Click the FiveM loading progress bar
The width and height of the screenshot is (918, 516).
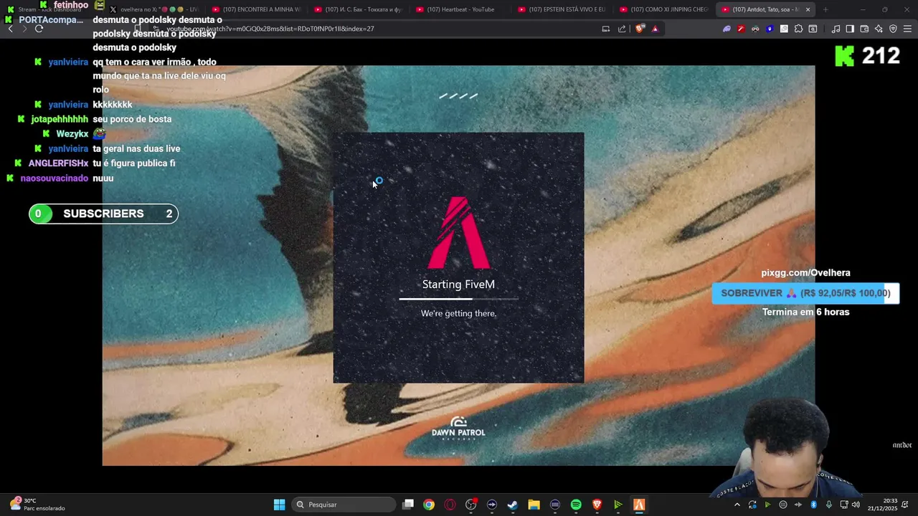pyautogui.click(x=458, y=299)
